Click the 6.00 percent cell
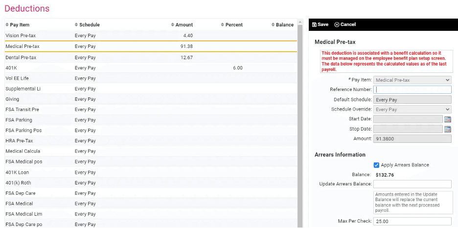Screen dimensions: 458x228 point(238,68)
